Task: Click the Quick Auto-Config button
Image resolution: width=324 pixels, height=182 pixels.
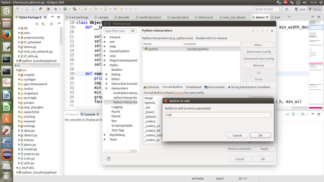Action: (258, 52)
